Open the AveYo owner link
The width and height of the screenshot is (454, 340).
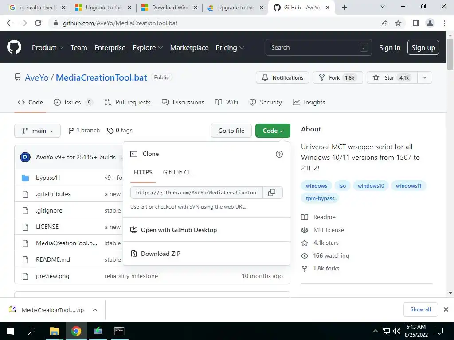click(x=37, y=77)
